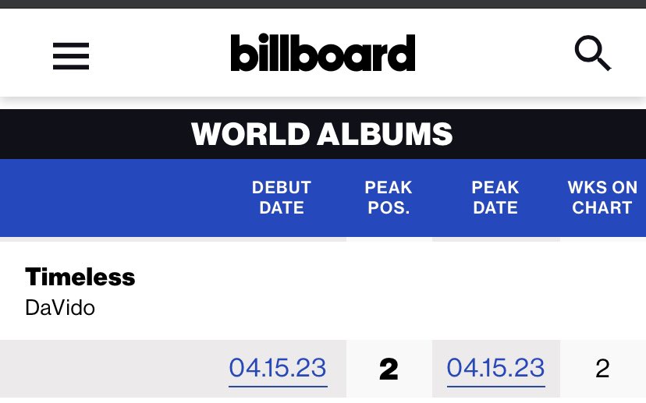
Task: Click blank space right of Timeless title
Action: pos(390,278)
